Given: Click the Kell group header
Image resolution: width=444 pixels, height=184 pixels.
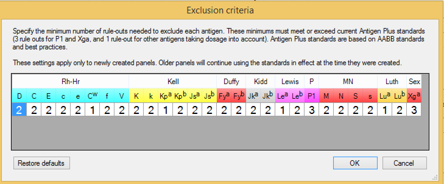Looking at the screenshot, I should pos(173,81).
